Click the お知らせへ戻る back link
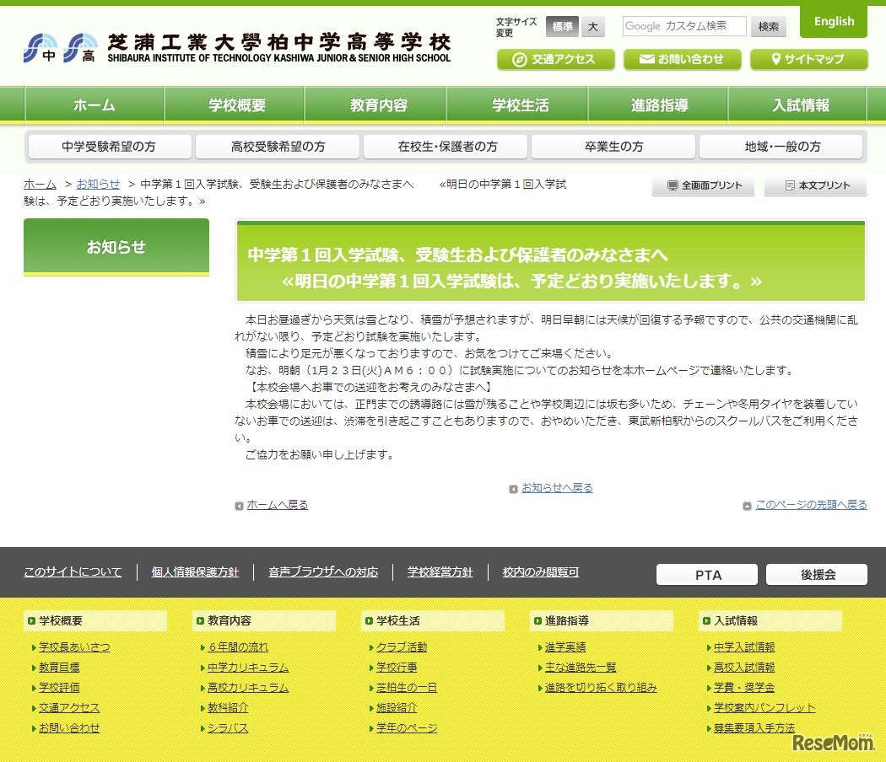This screenshot has height=762, width=886. [556, 488]
